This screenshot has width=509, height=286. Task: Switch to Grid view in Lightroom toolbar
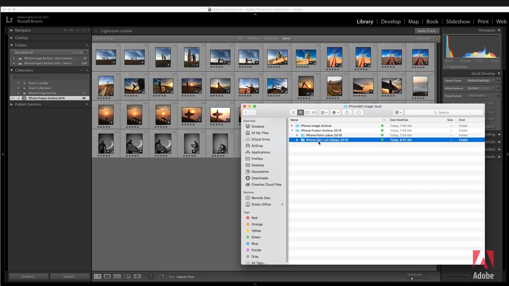[x=97, y=276]
